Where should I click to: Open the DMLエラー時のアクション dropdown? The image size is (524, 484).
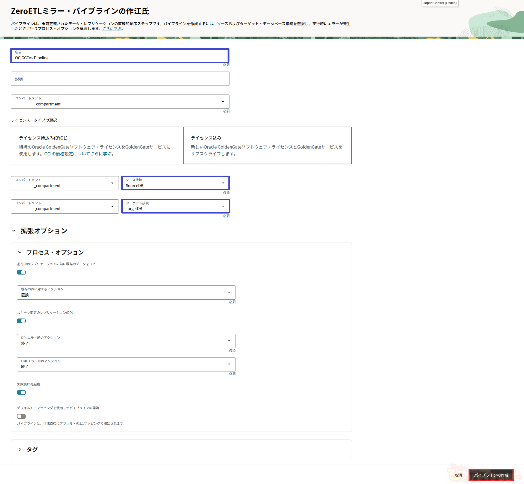pos(126,364)
